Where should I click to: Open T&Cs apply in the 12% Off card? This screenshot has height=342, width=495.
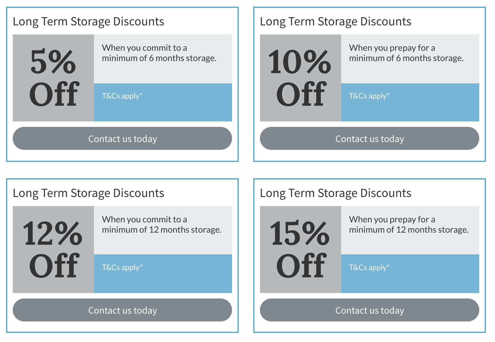(122, 268)
